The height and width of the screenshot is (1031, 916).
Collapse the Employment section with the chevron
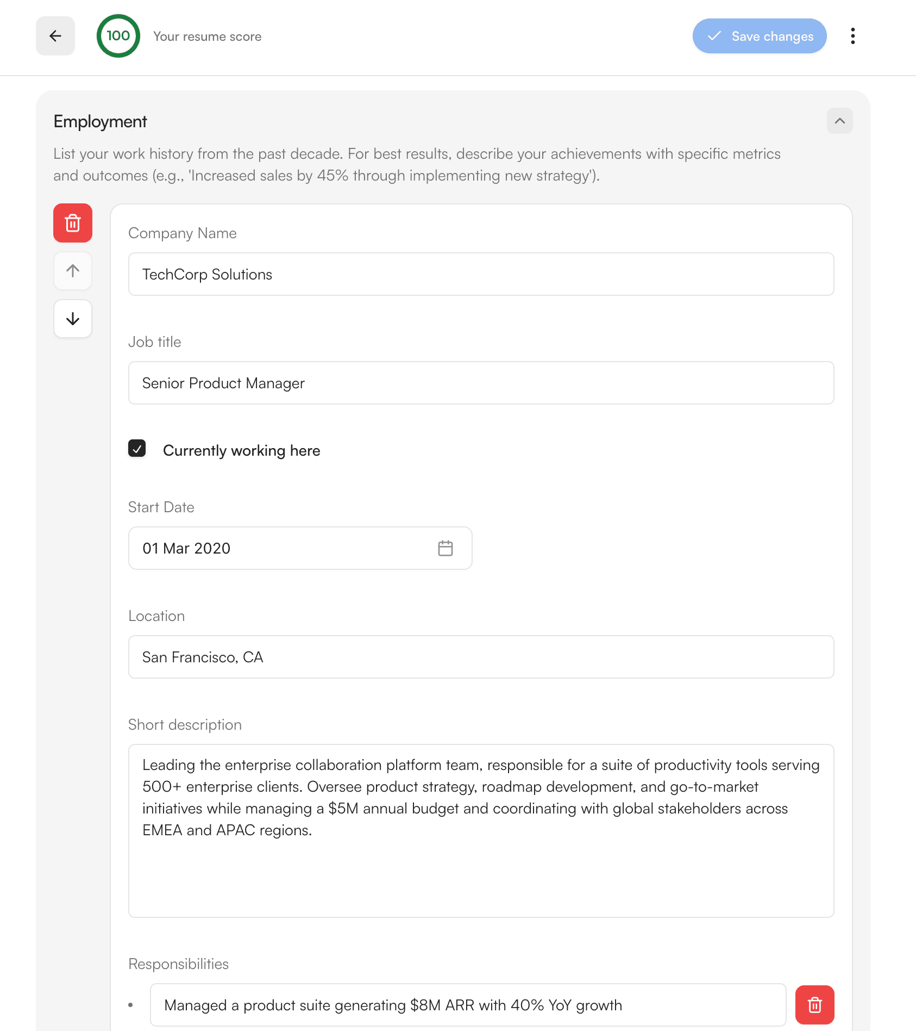point(839,121)
